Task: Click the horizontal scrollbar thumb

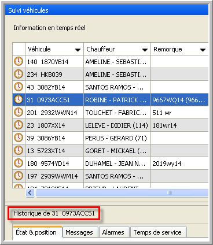Action: pos(122,192)
